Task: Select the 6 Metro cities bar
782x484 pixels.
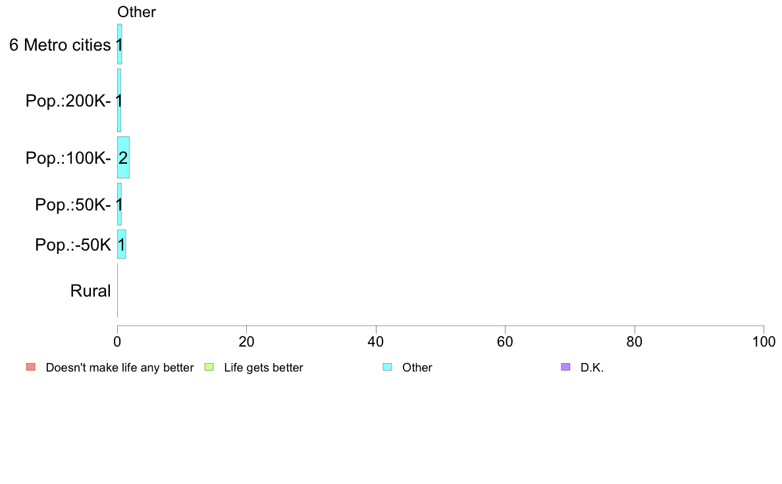Action: 120,44
